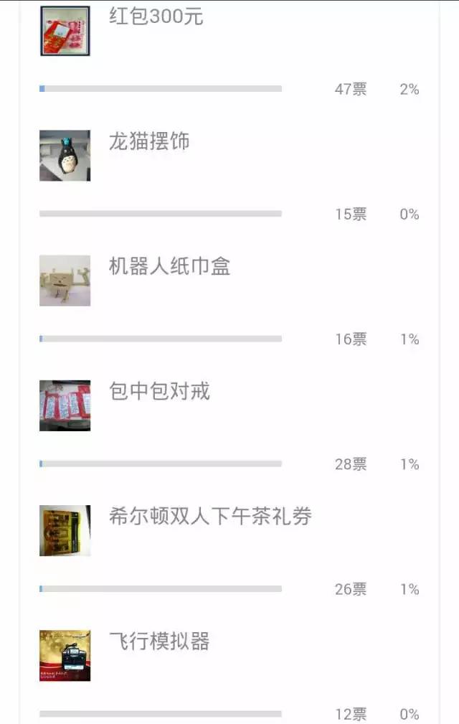This screenshot has width=459, height=724.
Task: Click the 红包300元 vote progress bar
Action: (x=161, y=89)
